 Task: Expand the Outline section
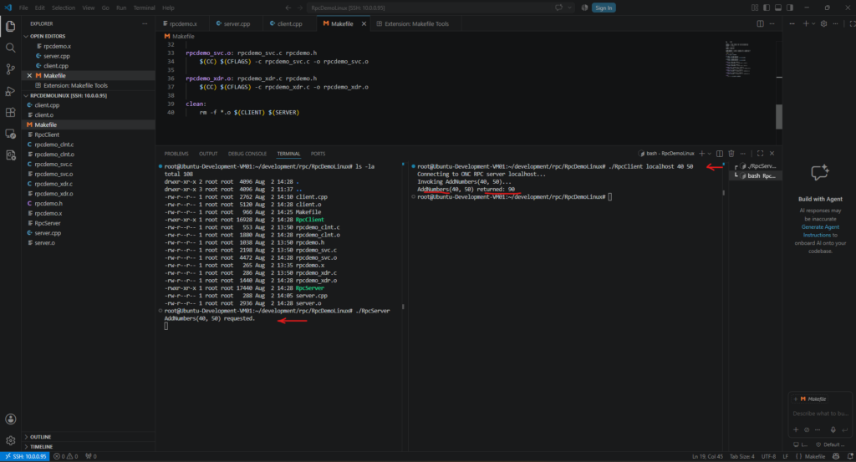pos(40,437)
